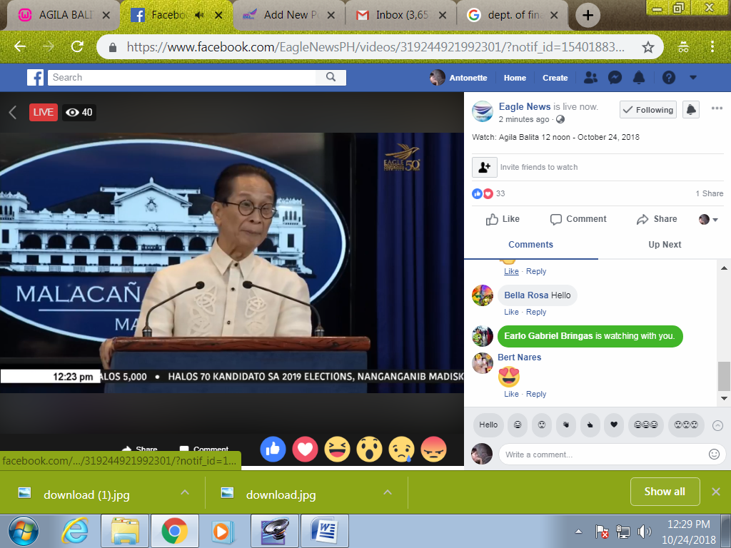Viewport: 731px width, 548px height.
Task: Toggle the Following button for Eagle News
Action: (x=647, y=110)
